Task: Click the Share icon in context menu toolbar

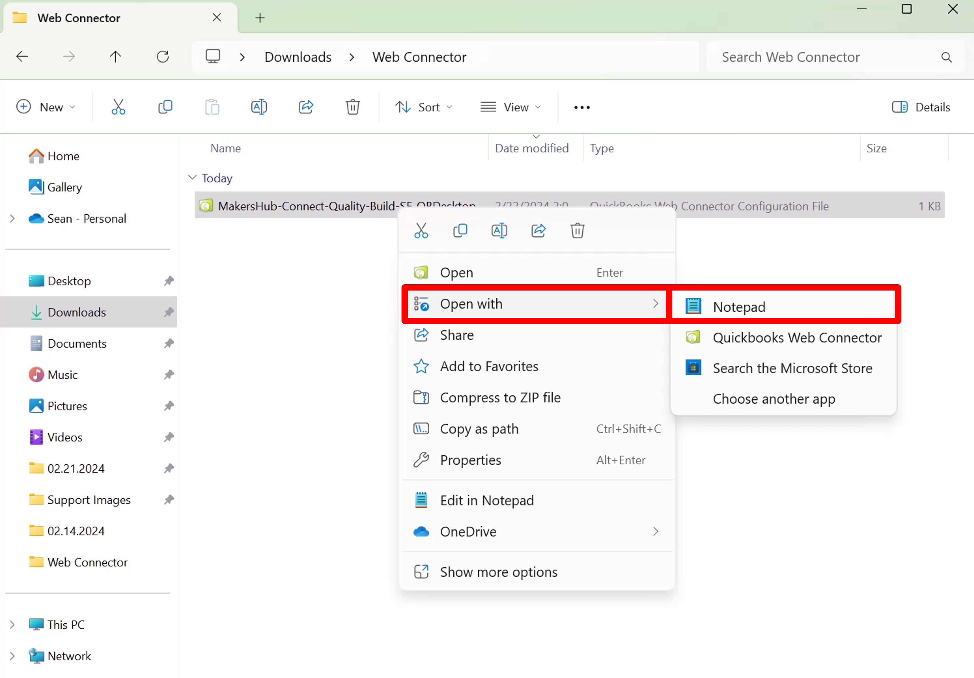Action: tap(538, 230)
